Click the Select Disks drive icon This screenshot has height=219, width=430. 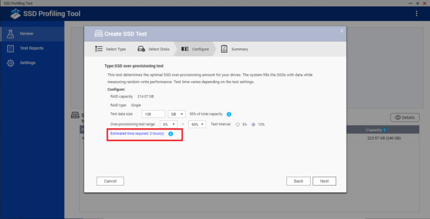pos(141,49)
